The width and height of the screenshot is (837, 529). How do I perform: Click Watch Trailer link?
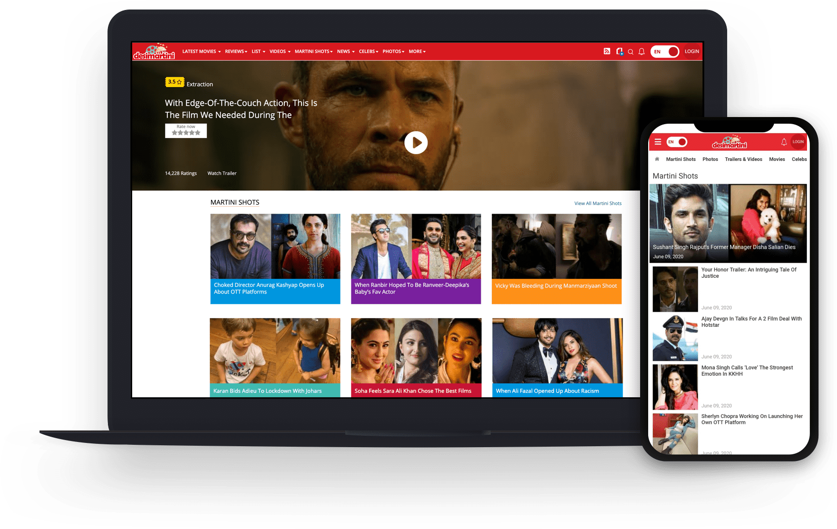(222, 173)
